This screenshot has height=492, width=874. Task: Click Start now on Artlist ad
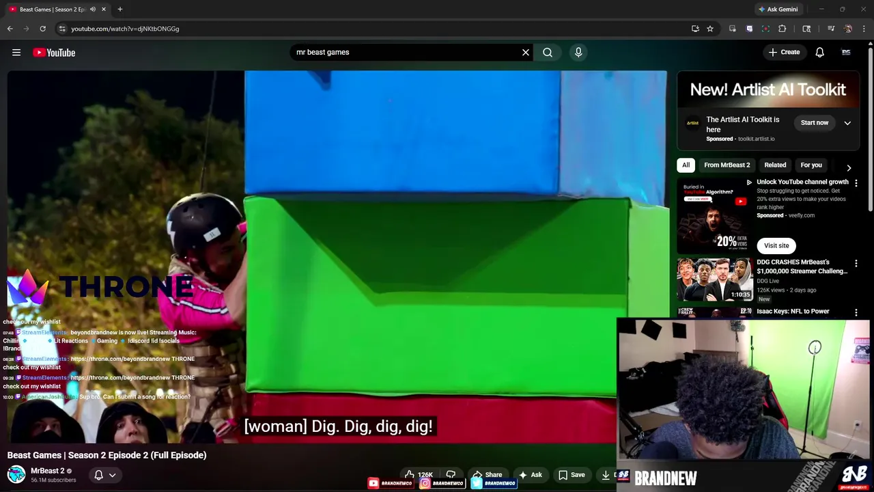pyautogui.click(x=814, y=123)
